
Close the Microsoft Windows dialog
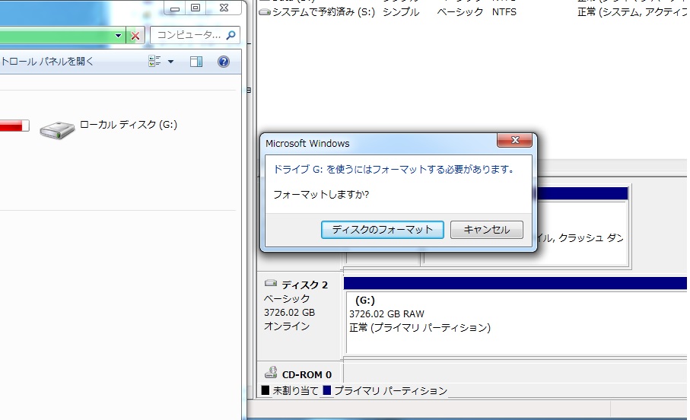(x=514, y=141)
